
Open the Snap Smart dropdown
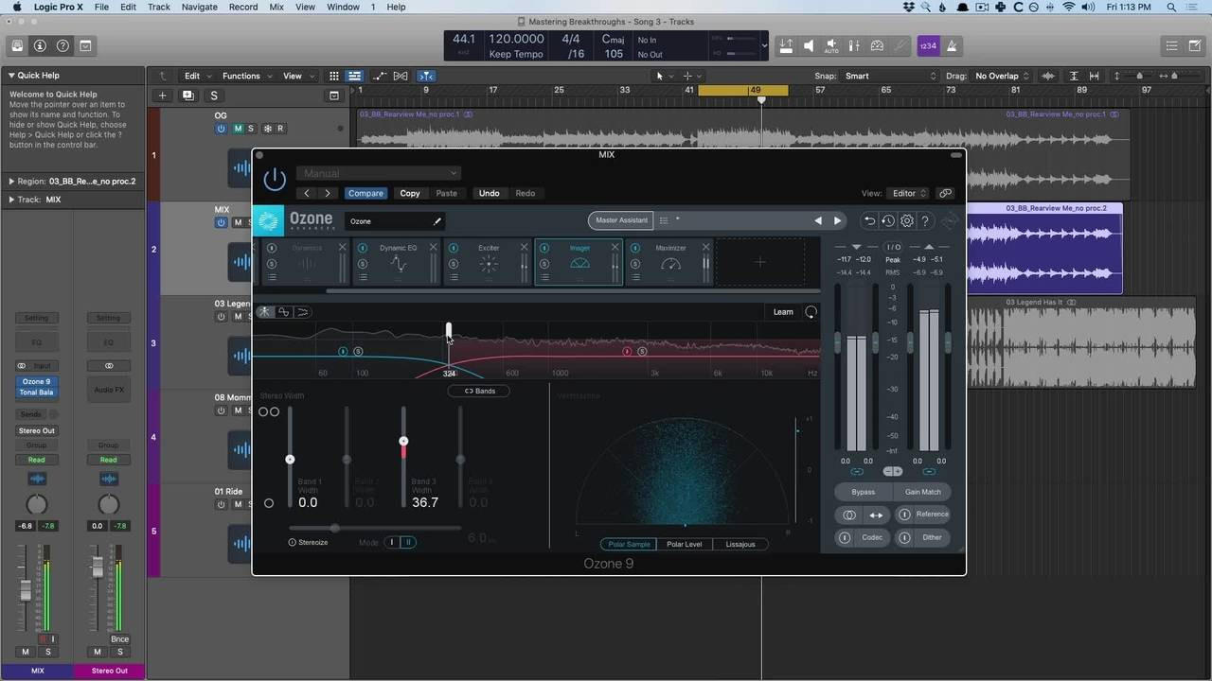tap(890, 76)
